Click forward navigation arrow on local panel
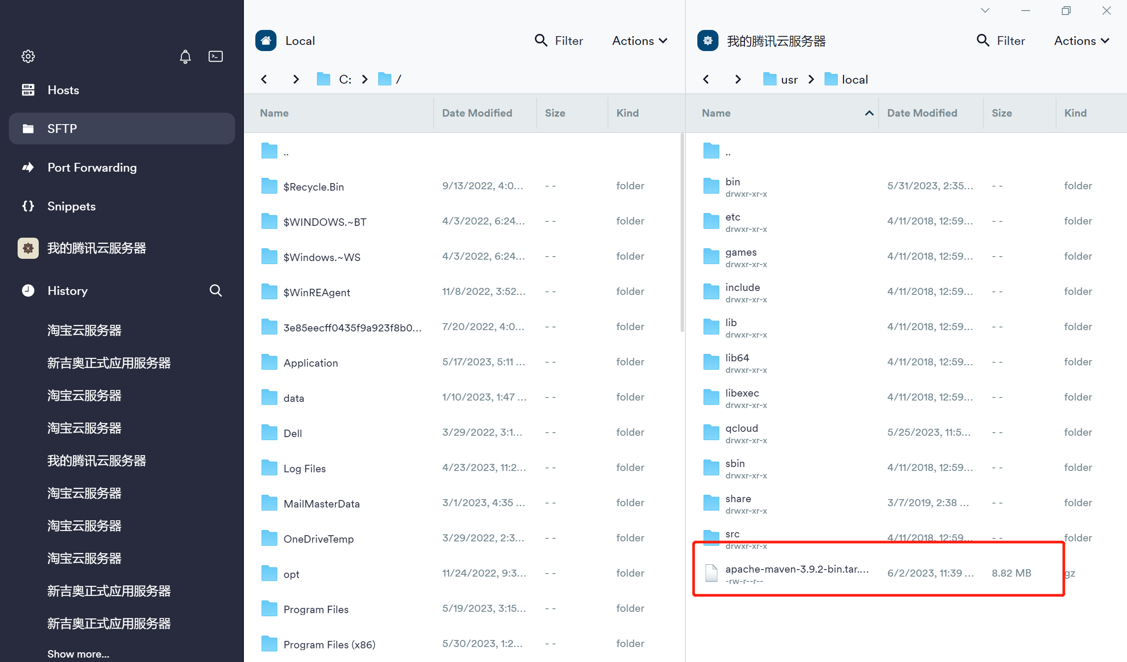 coord(295,79)
